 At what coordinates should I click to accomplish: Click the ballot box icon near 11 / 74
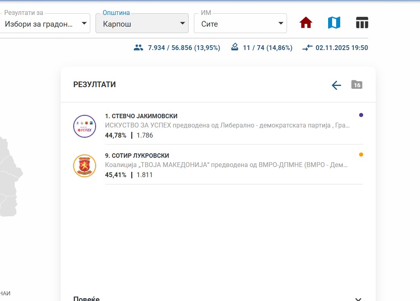(x=235, y=47)
